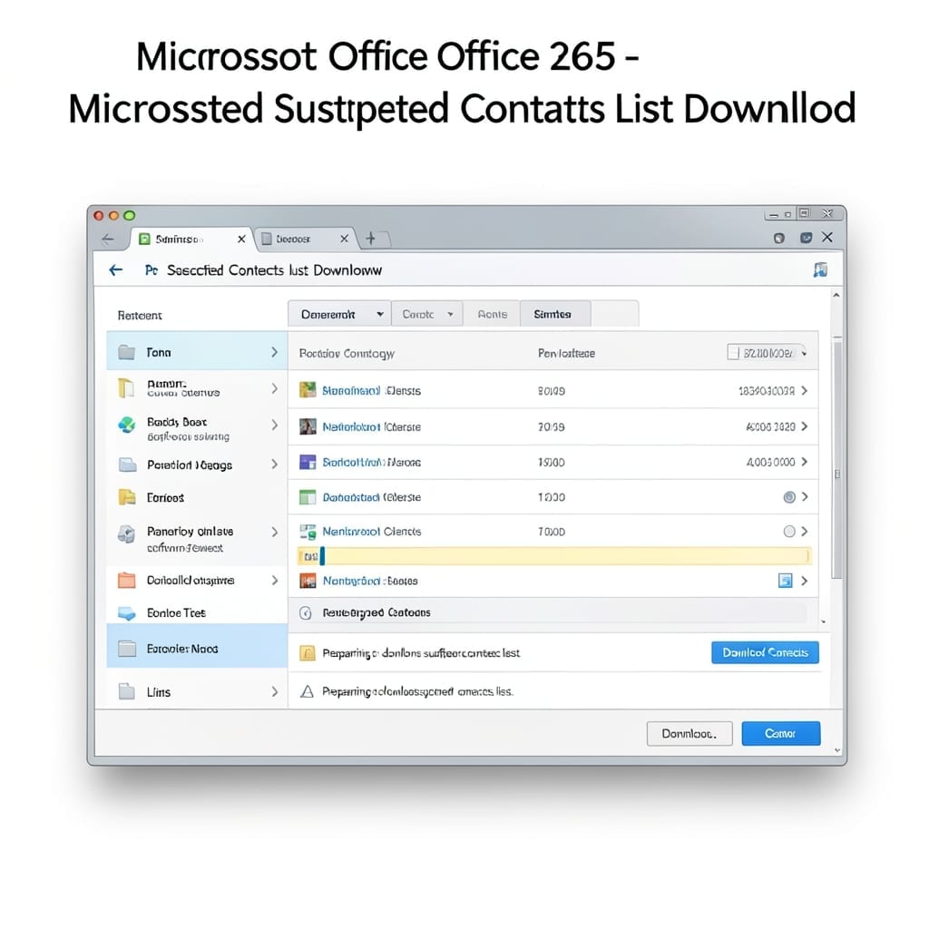Image resolution: width=929 pixels, height=929 pixels.
Task: Click the photo icon of the Nafforloxot row
Action: tap(308, 426)
